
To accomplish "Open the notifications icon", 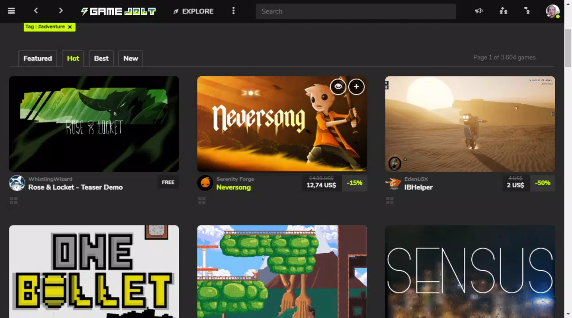I will click(527, 11).
